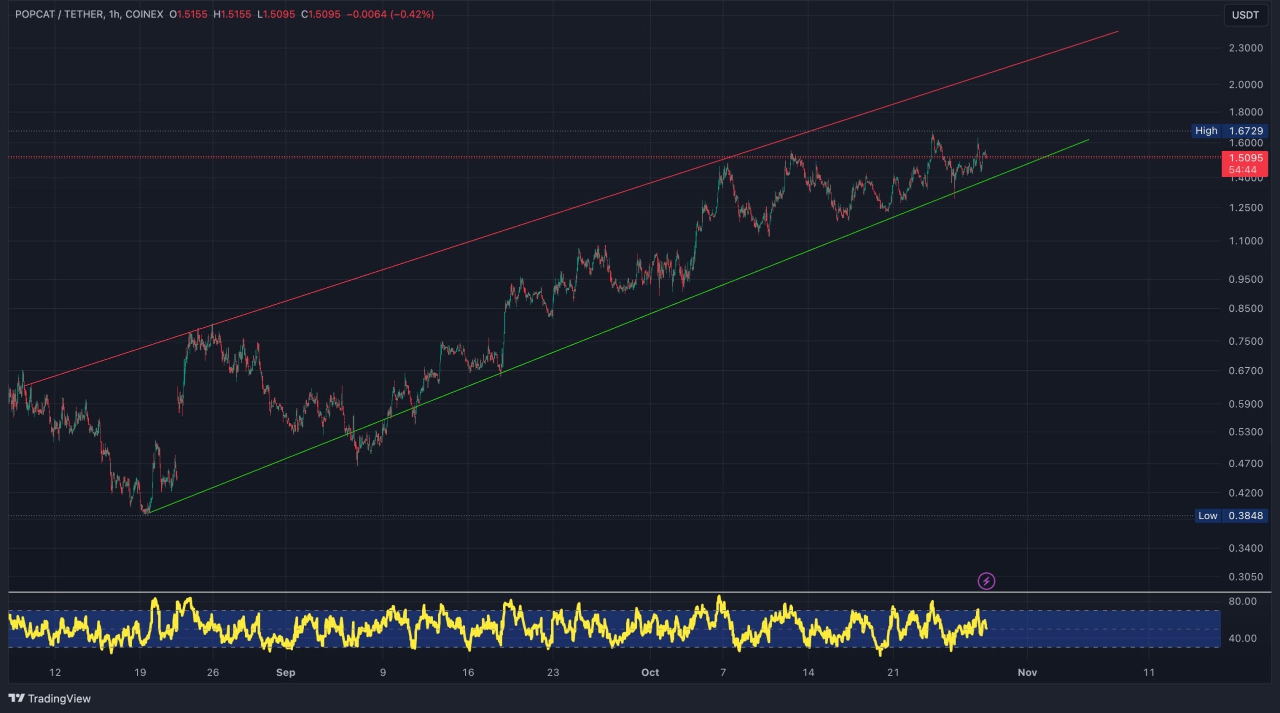Click date 16 on time axis
The image size is (1280, 713).
coord(468,673)
